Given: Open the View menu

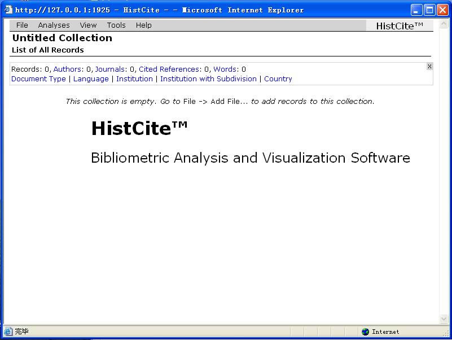Looking at the screenshot, I should (88, 25).
